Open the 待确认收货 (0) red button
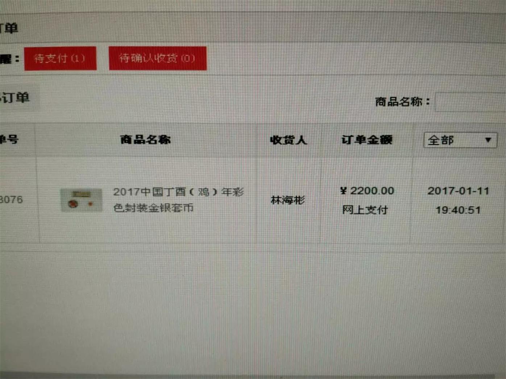This screenshot has height=379, width=506. tap(158, 58)
